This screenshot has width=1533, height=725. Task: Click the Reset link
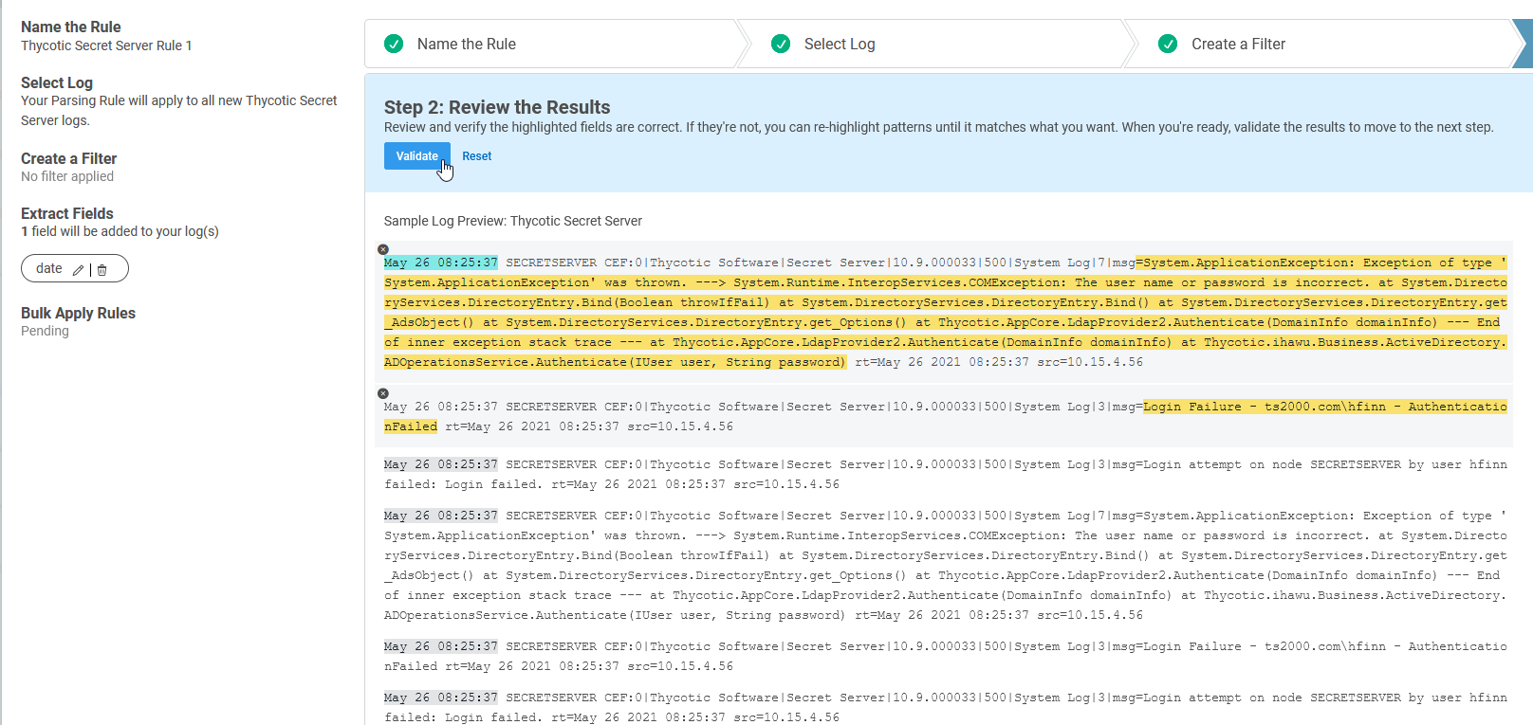pyautogui.click(x=476, y=156)
